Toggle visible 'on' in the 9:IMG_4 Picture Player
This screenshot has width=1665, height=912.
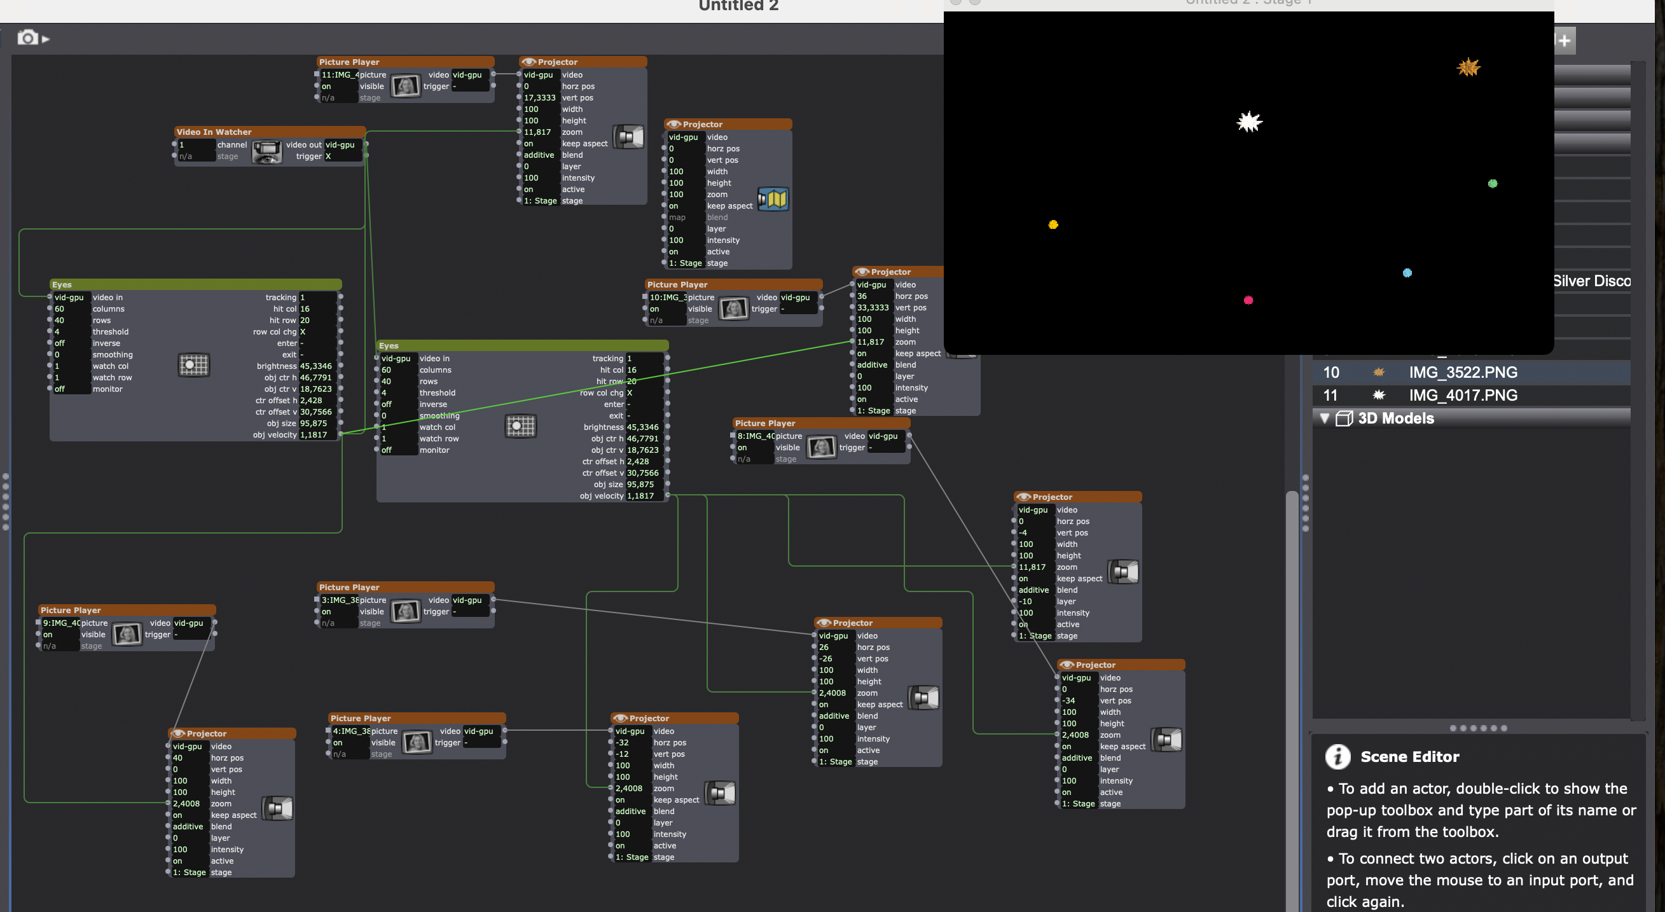point(60,635)
